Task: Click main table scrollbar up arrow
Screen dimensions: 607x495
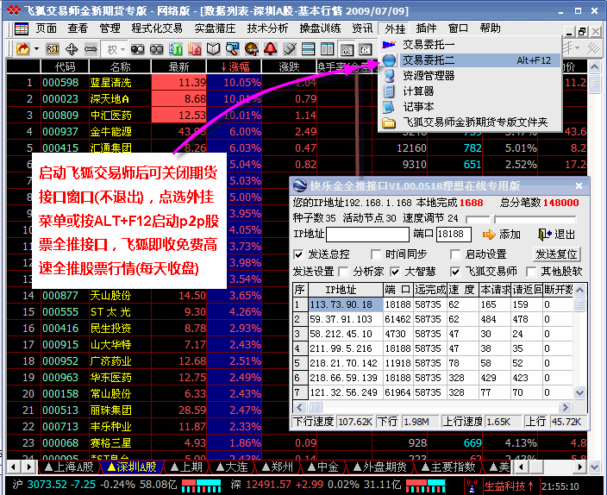Action: pyautogui.click(x=594, y=67)
